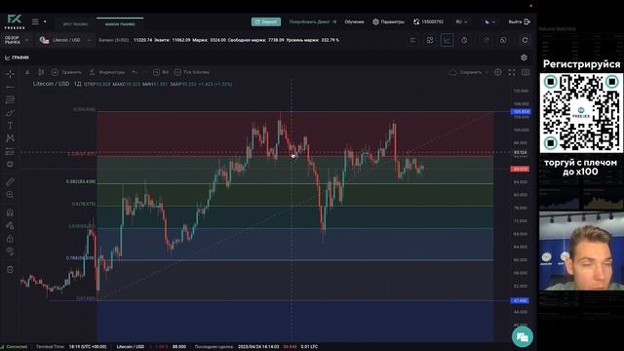Open the Индикаторы indicators menu
624x351 pixels.
coord(106,72)
